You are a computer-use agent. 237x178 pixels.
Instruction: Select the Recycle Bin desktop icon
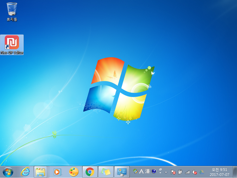pos(12,12)
